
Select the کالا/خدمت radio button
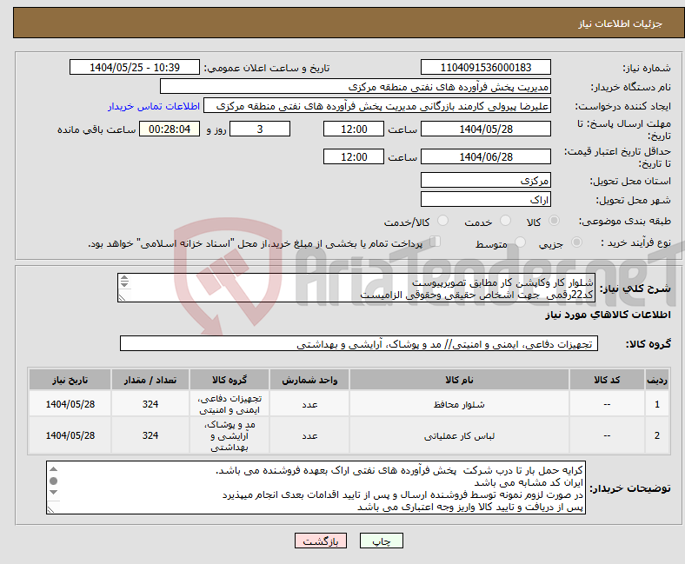pos(443,221)
